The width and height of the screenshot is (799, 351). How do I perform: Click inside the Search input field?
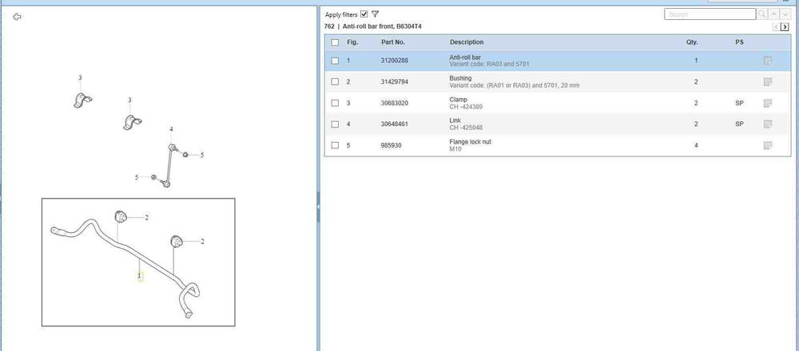(x=710, y=14)
